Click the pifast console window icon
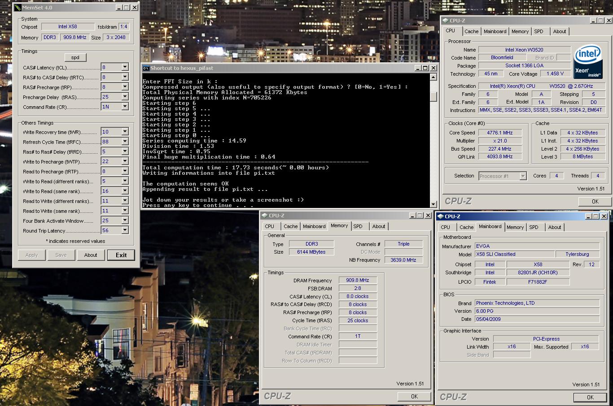 146,68
